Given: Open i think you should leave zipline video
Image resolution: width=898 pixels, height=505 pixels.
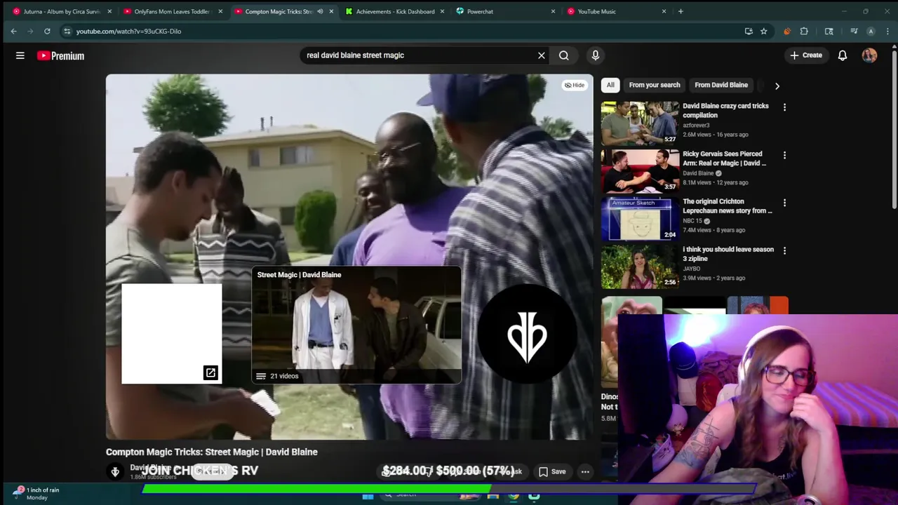Looking at the screenshot, I should click(x=728, y=254).
